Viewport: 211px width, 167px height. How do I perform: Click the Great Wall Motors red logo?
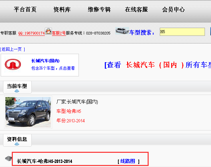point(13,64)
